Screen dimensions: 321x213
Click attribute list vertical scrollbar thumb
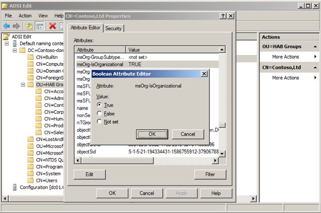coord(222,125)
